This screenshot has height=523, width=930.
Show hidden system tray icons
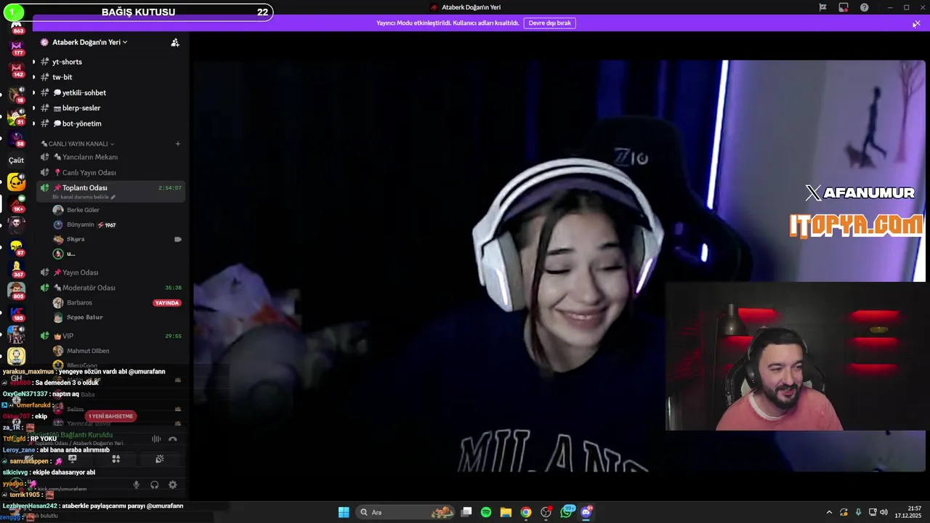click(x=829, y=512)
